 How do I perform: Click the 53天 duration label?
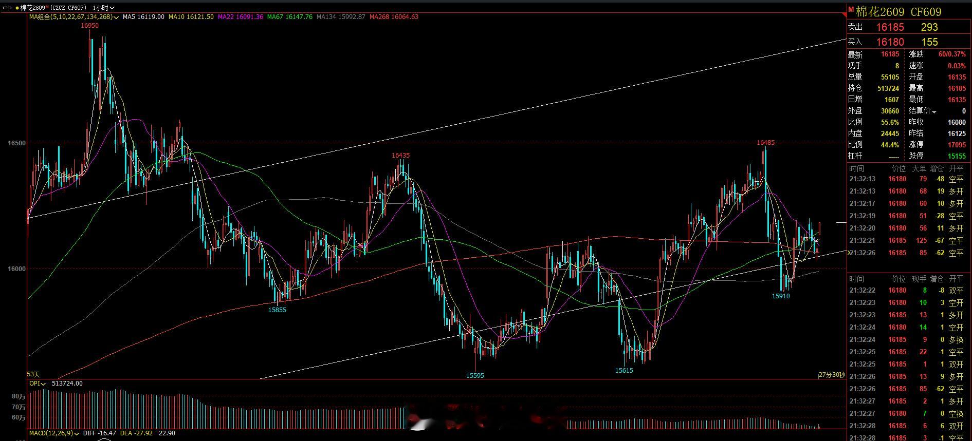pos(33,375)
